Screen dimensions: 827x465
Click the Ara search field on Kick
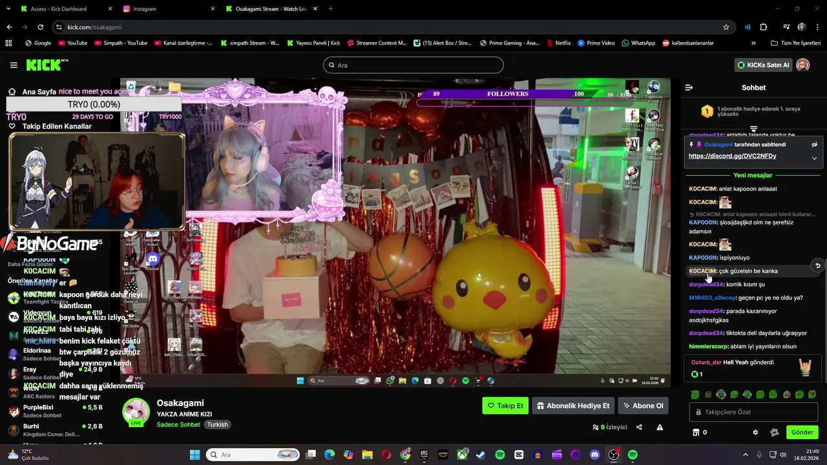click(x=413, y=65)
